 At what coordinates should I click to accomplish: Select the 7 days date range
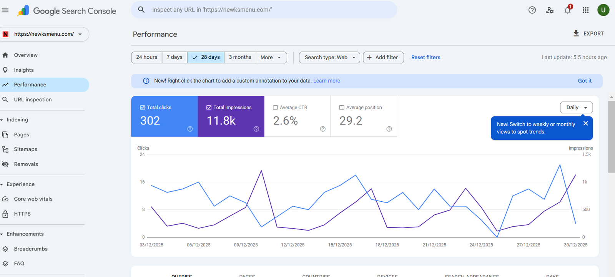(175, 57)
